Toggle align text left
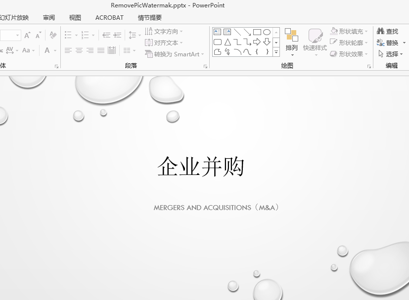Viewport: 409px width, 300px height. [x=68, y=50]
